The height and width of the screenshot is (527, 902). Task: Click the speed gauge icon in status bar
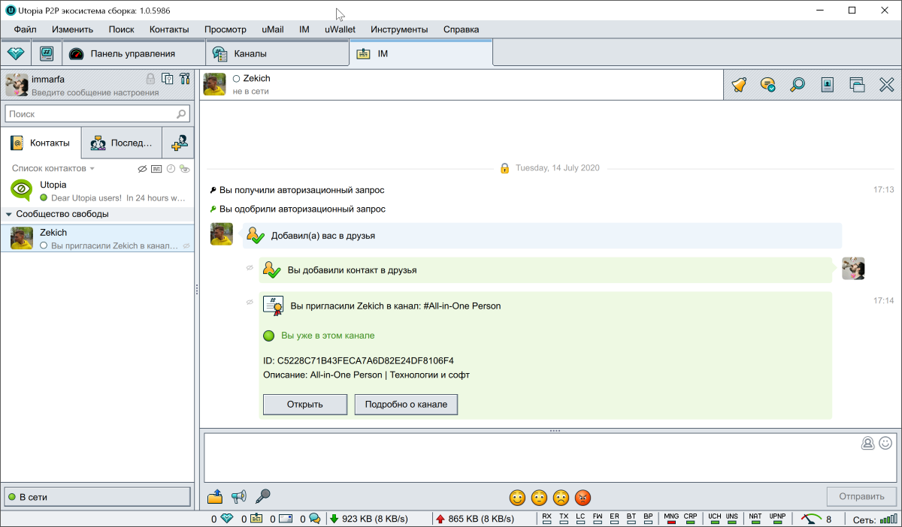tap(811, 519)
